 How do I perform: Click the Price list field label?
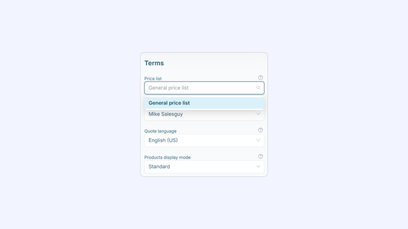[x=153, y=79]
